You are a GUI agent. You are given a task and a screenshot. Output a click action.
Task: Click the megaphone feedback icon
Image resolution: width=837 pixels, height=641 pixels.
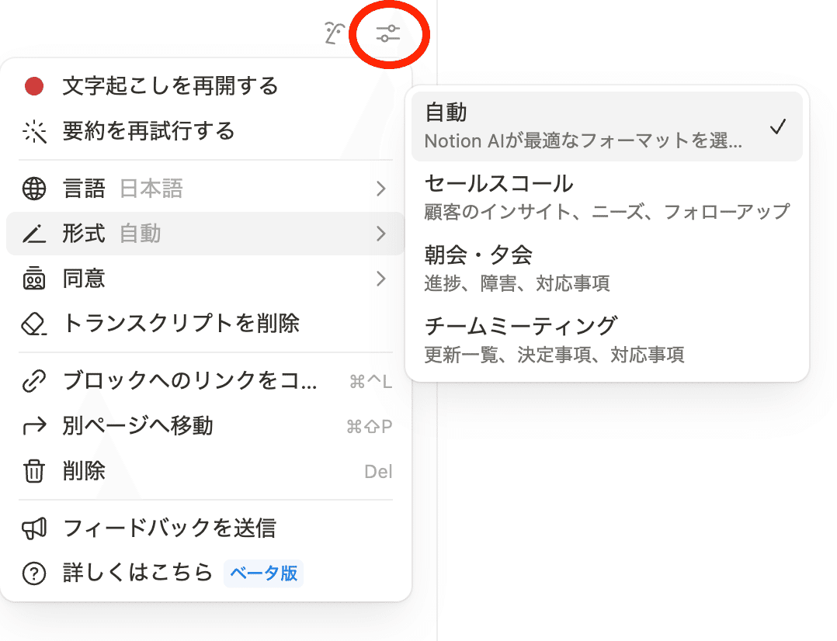(x=34, y=529)
